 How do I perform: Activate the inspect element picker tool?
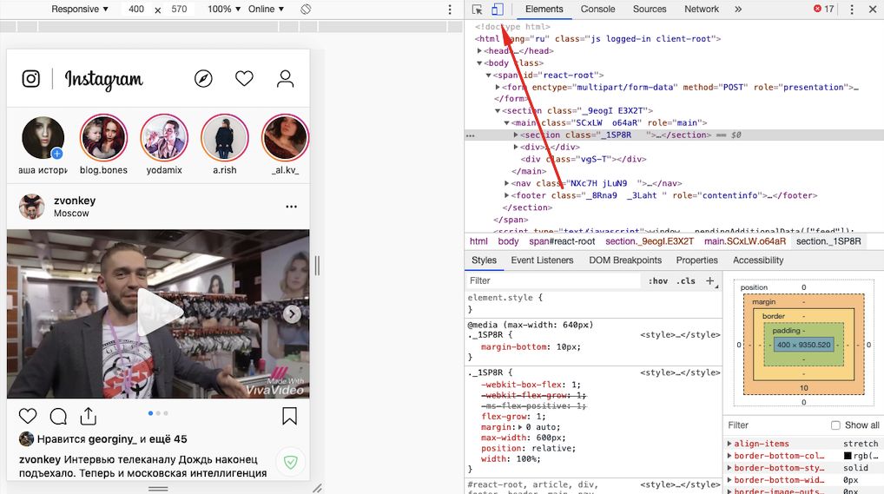click(477, 9)
